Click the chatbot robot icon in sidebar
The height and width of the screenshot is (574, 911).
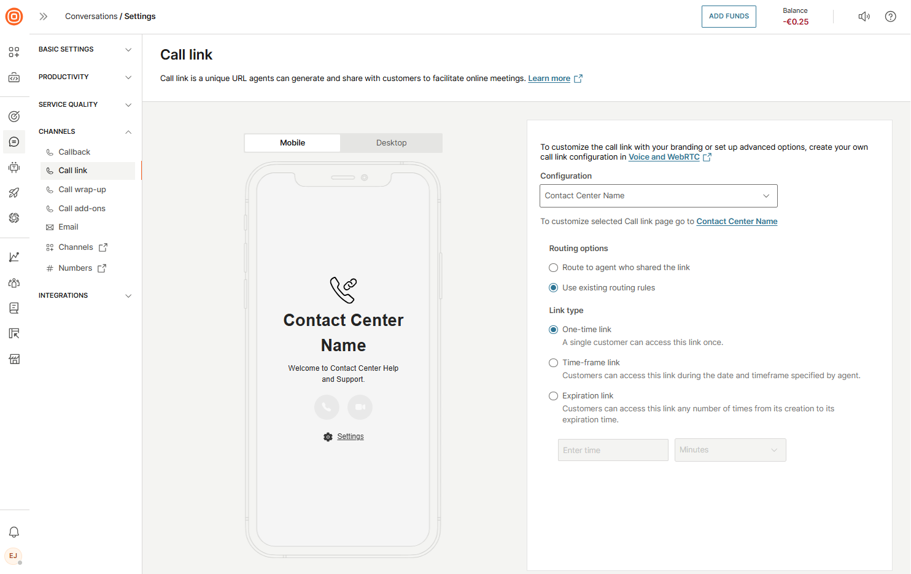coord(14,168)
